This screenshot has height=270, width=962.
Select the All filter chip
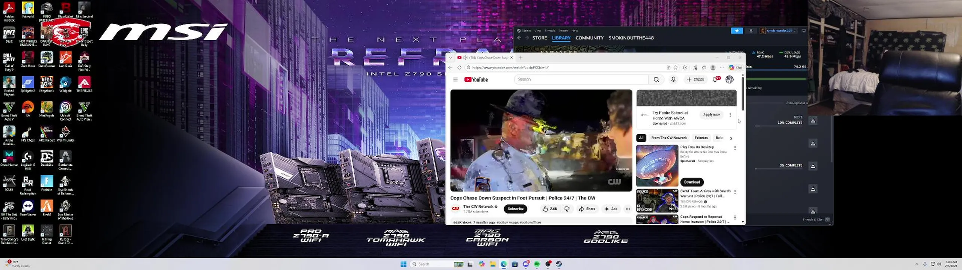pos(641,138)
